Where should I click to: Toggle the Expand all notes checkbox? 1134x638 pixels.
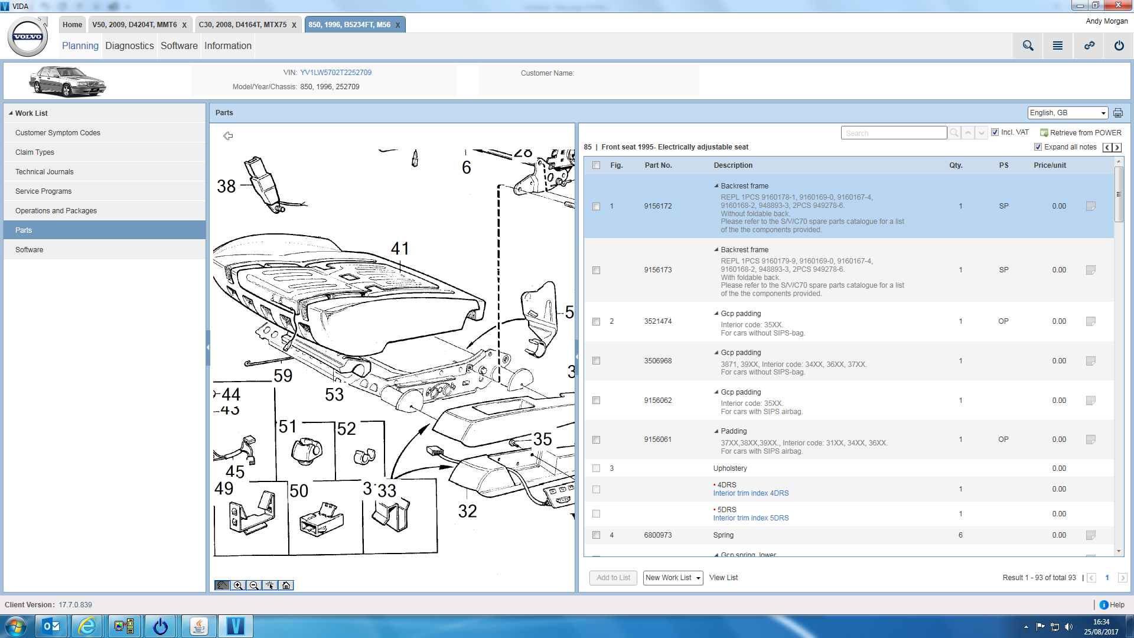coord(1038,147)
